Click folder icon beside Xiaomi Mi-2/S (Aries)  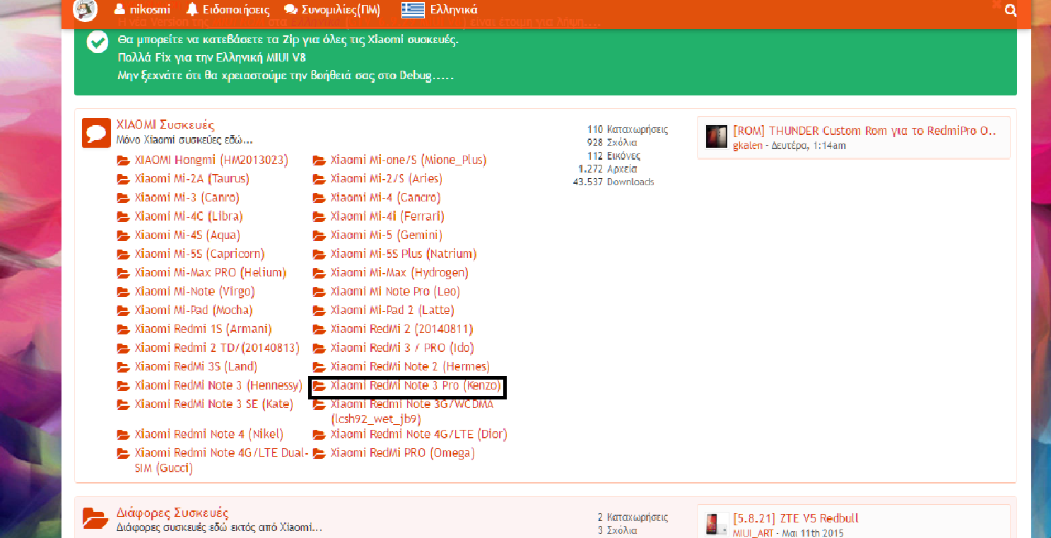pos(319,179)
